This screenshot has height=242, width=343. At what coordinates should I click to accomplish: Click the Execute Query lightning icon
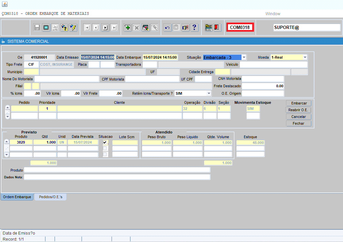(x=73, y=28)
